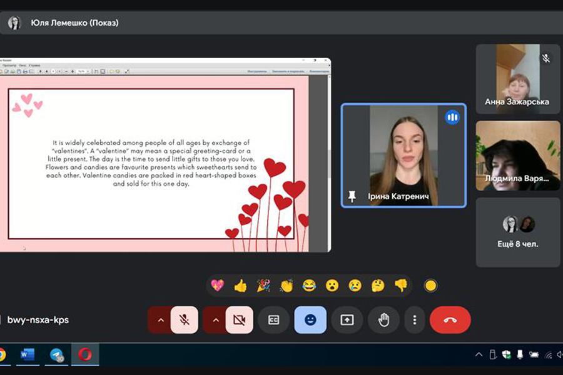Close the emoji reactions bar
Viewport: 563px width, 375px height.
310,320
